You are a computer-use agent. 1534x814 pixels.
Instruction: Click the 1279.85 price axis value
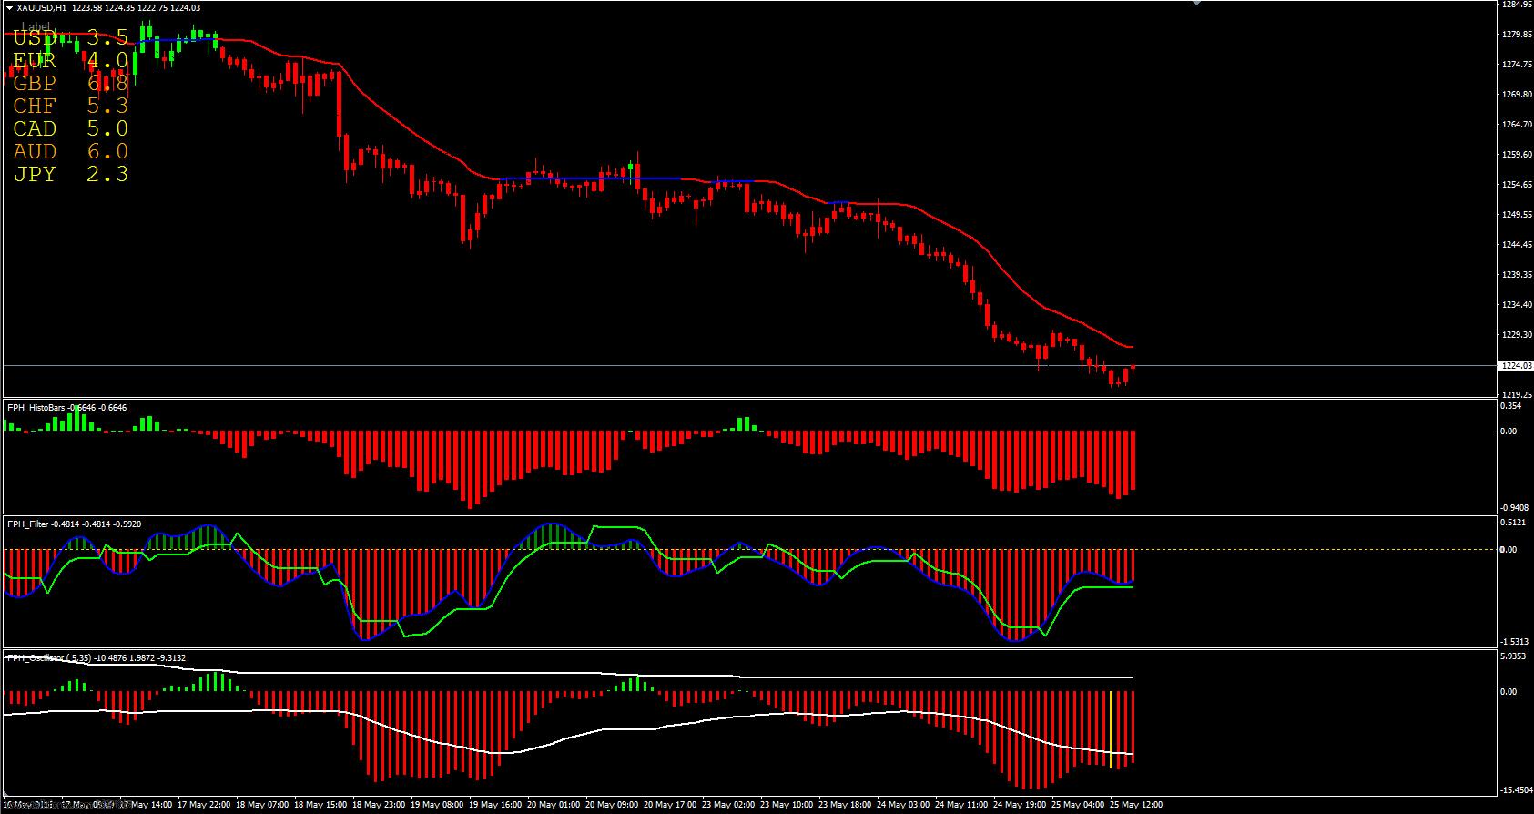click(1516, 35)
